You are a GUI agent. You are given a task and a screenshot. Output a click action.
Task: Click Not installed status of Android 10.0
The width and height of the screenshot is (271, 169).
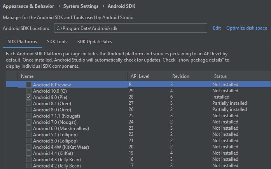(225, 91)
